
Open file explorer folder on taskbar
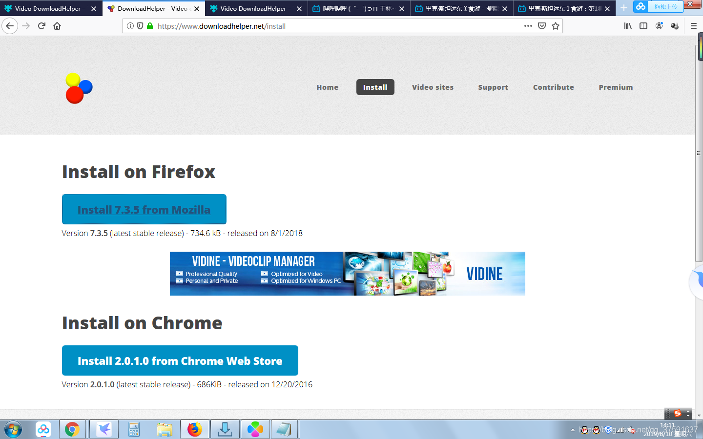tap(165, 430)
